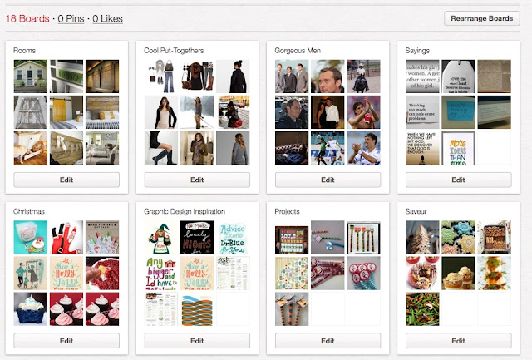Open the jeans and handbag outfit thumbnail
Viewport: 532px width, 360px height.
[161, 76]
